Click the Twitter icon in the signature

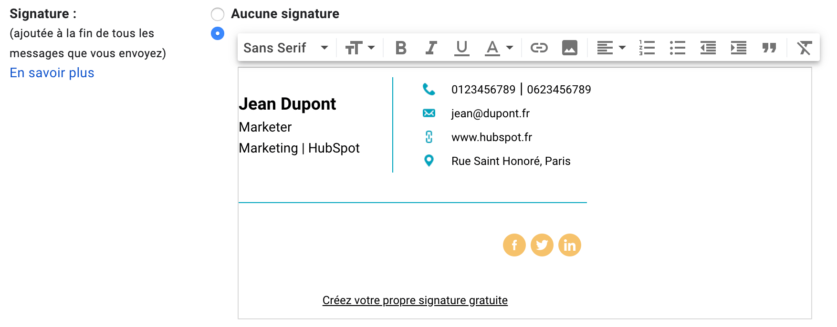(542, 245)
